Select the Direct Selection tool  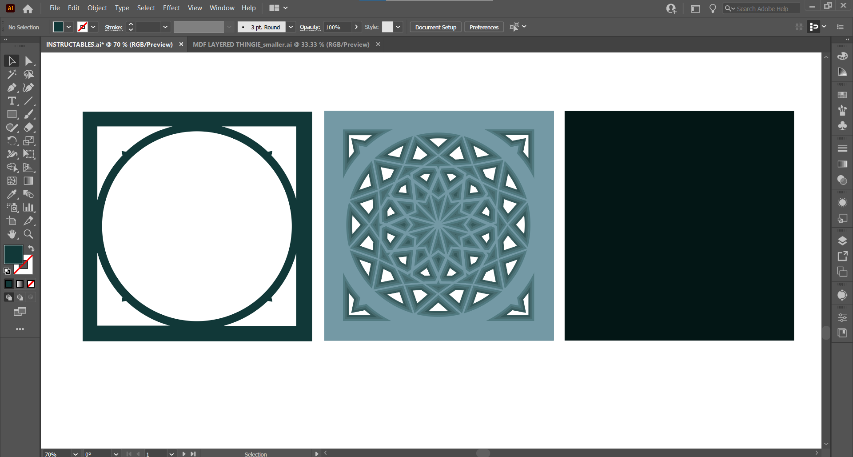(29, 61)
